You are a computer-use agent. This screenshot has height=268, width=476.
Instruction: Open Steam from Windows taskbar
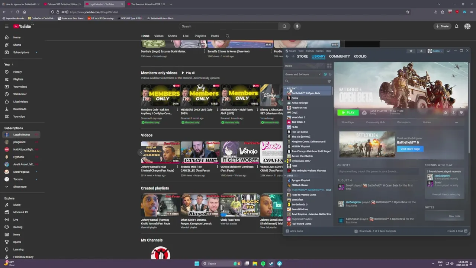tap(271, 264)
